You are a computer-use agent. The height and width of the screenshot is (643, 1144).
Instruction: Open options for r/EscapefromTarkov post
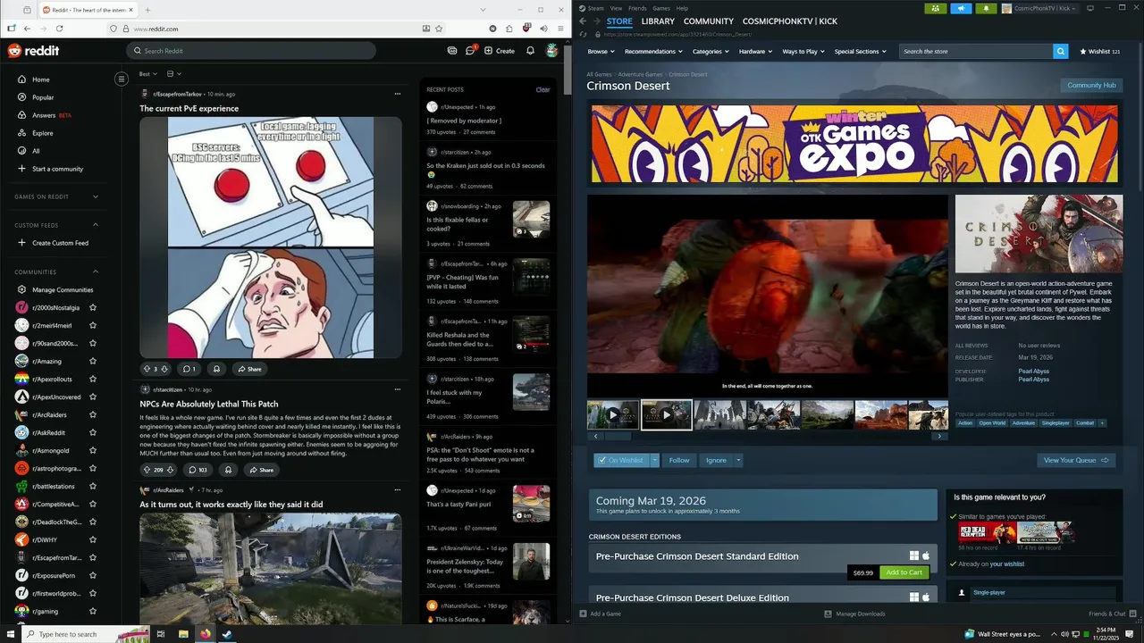coord(398,93)
